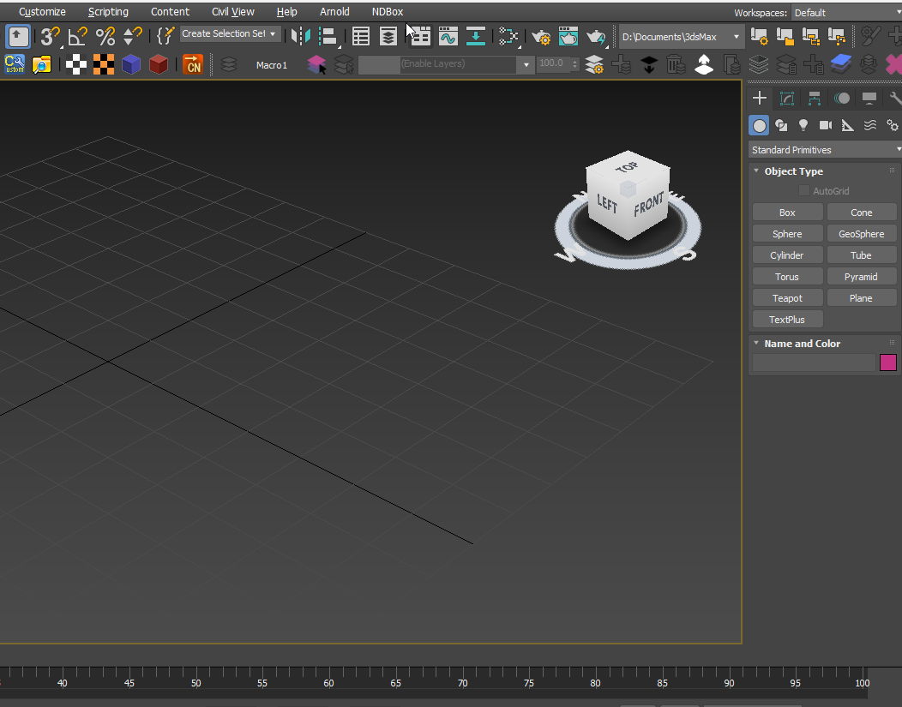
Task: Open the Arnold menu
Action: click(334, 11)
